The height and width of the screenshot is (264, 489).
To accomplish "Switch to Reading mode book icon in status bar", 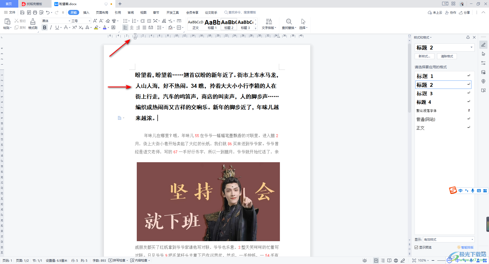I will click(x=389, y=260).
